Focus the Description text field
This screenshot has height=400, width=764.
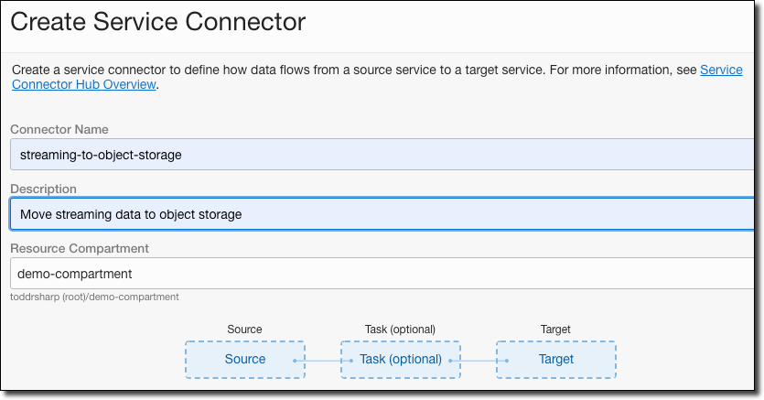384,214
